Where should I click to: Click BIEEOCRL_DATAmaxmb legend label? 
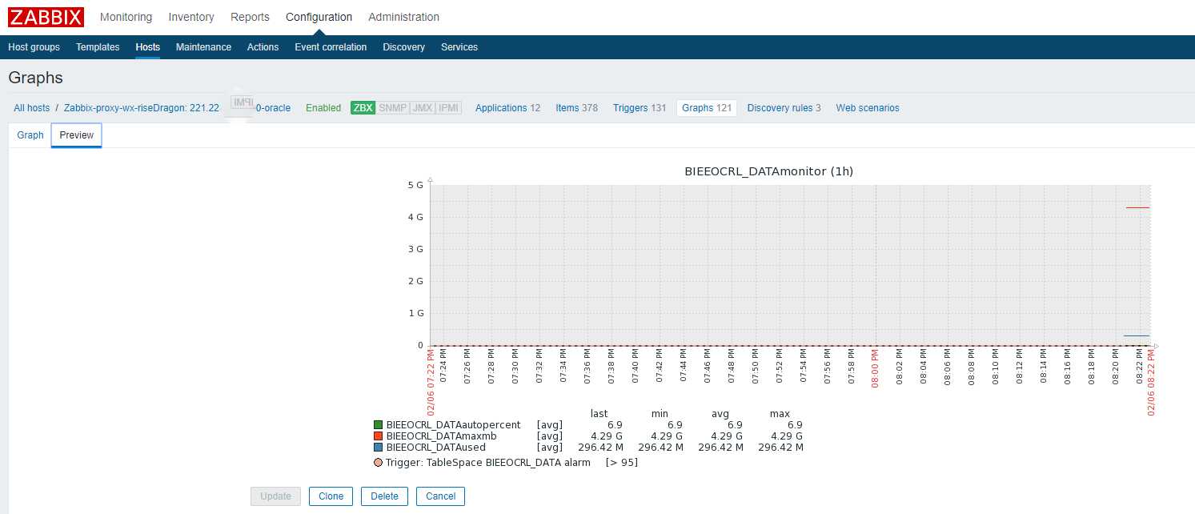click(x=441, y=436)
